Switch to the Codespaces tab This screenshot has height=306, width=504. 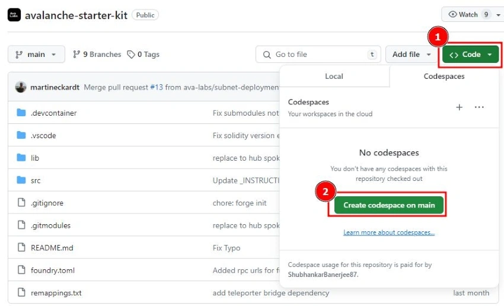tap(444, 76)
